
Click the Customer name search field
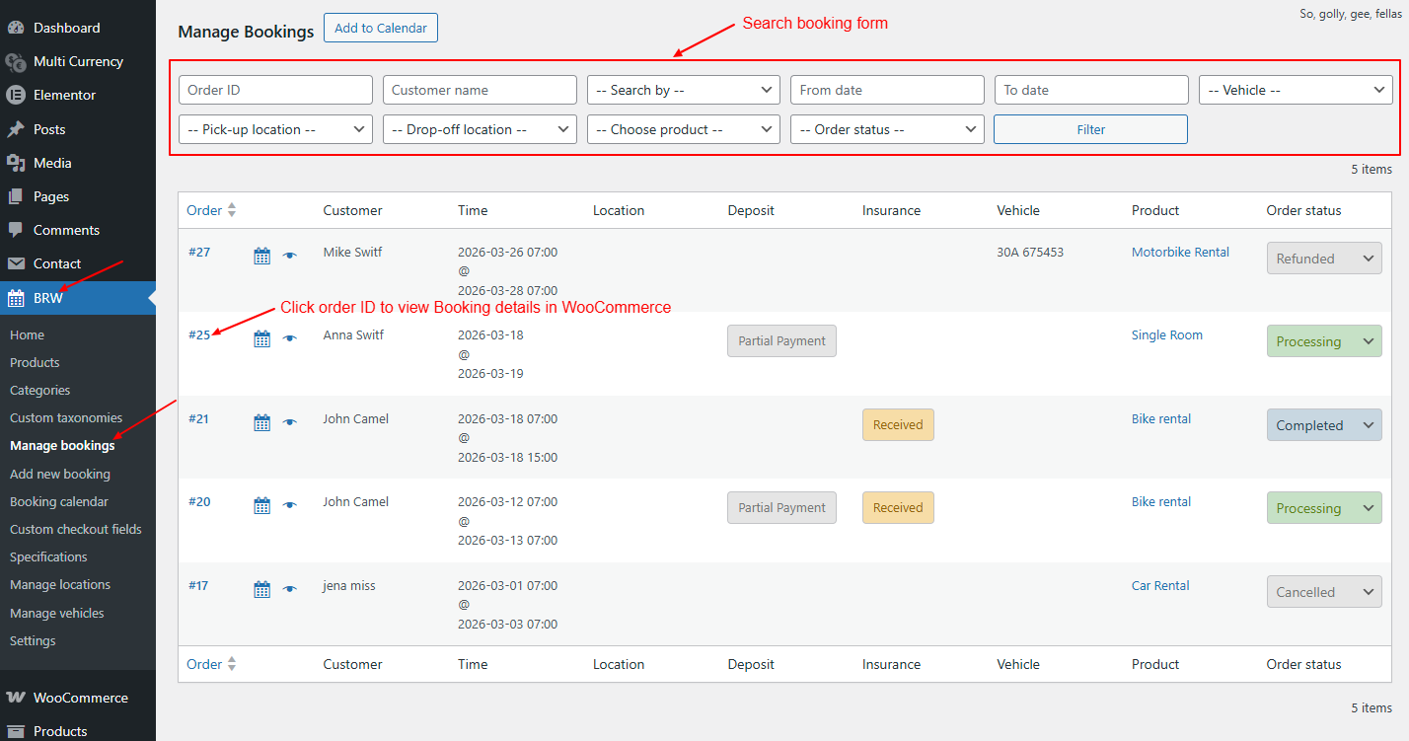coord(480,90)
